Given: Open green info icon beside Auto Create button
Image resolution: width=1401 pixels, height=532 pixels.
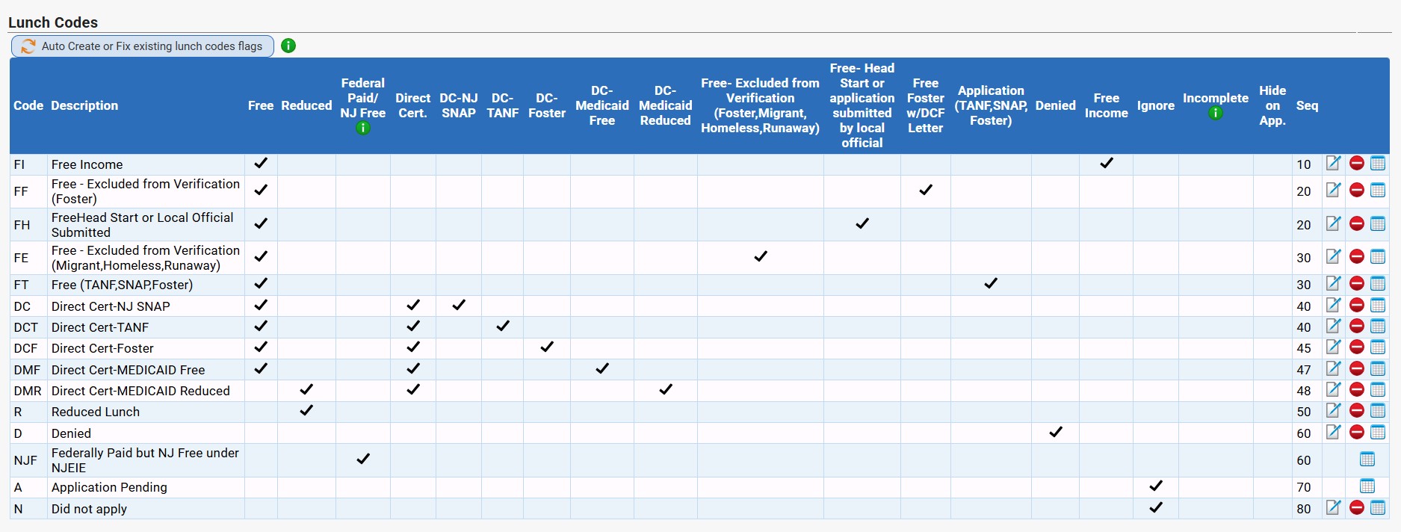Looking at the screenshot, I should (288, 46).
